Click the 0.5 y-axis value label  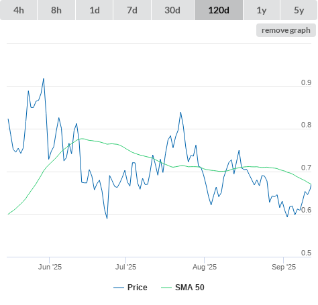pos(306,253)
